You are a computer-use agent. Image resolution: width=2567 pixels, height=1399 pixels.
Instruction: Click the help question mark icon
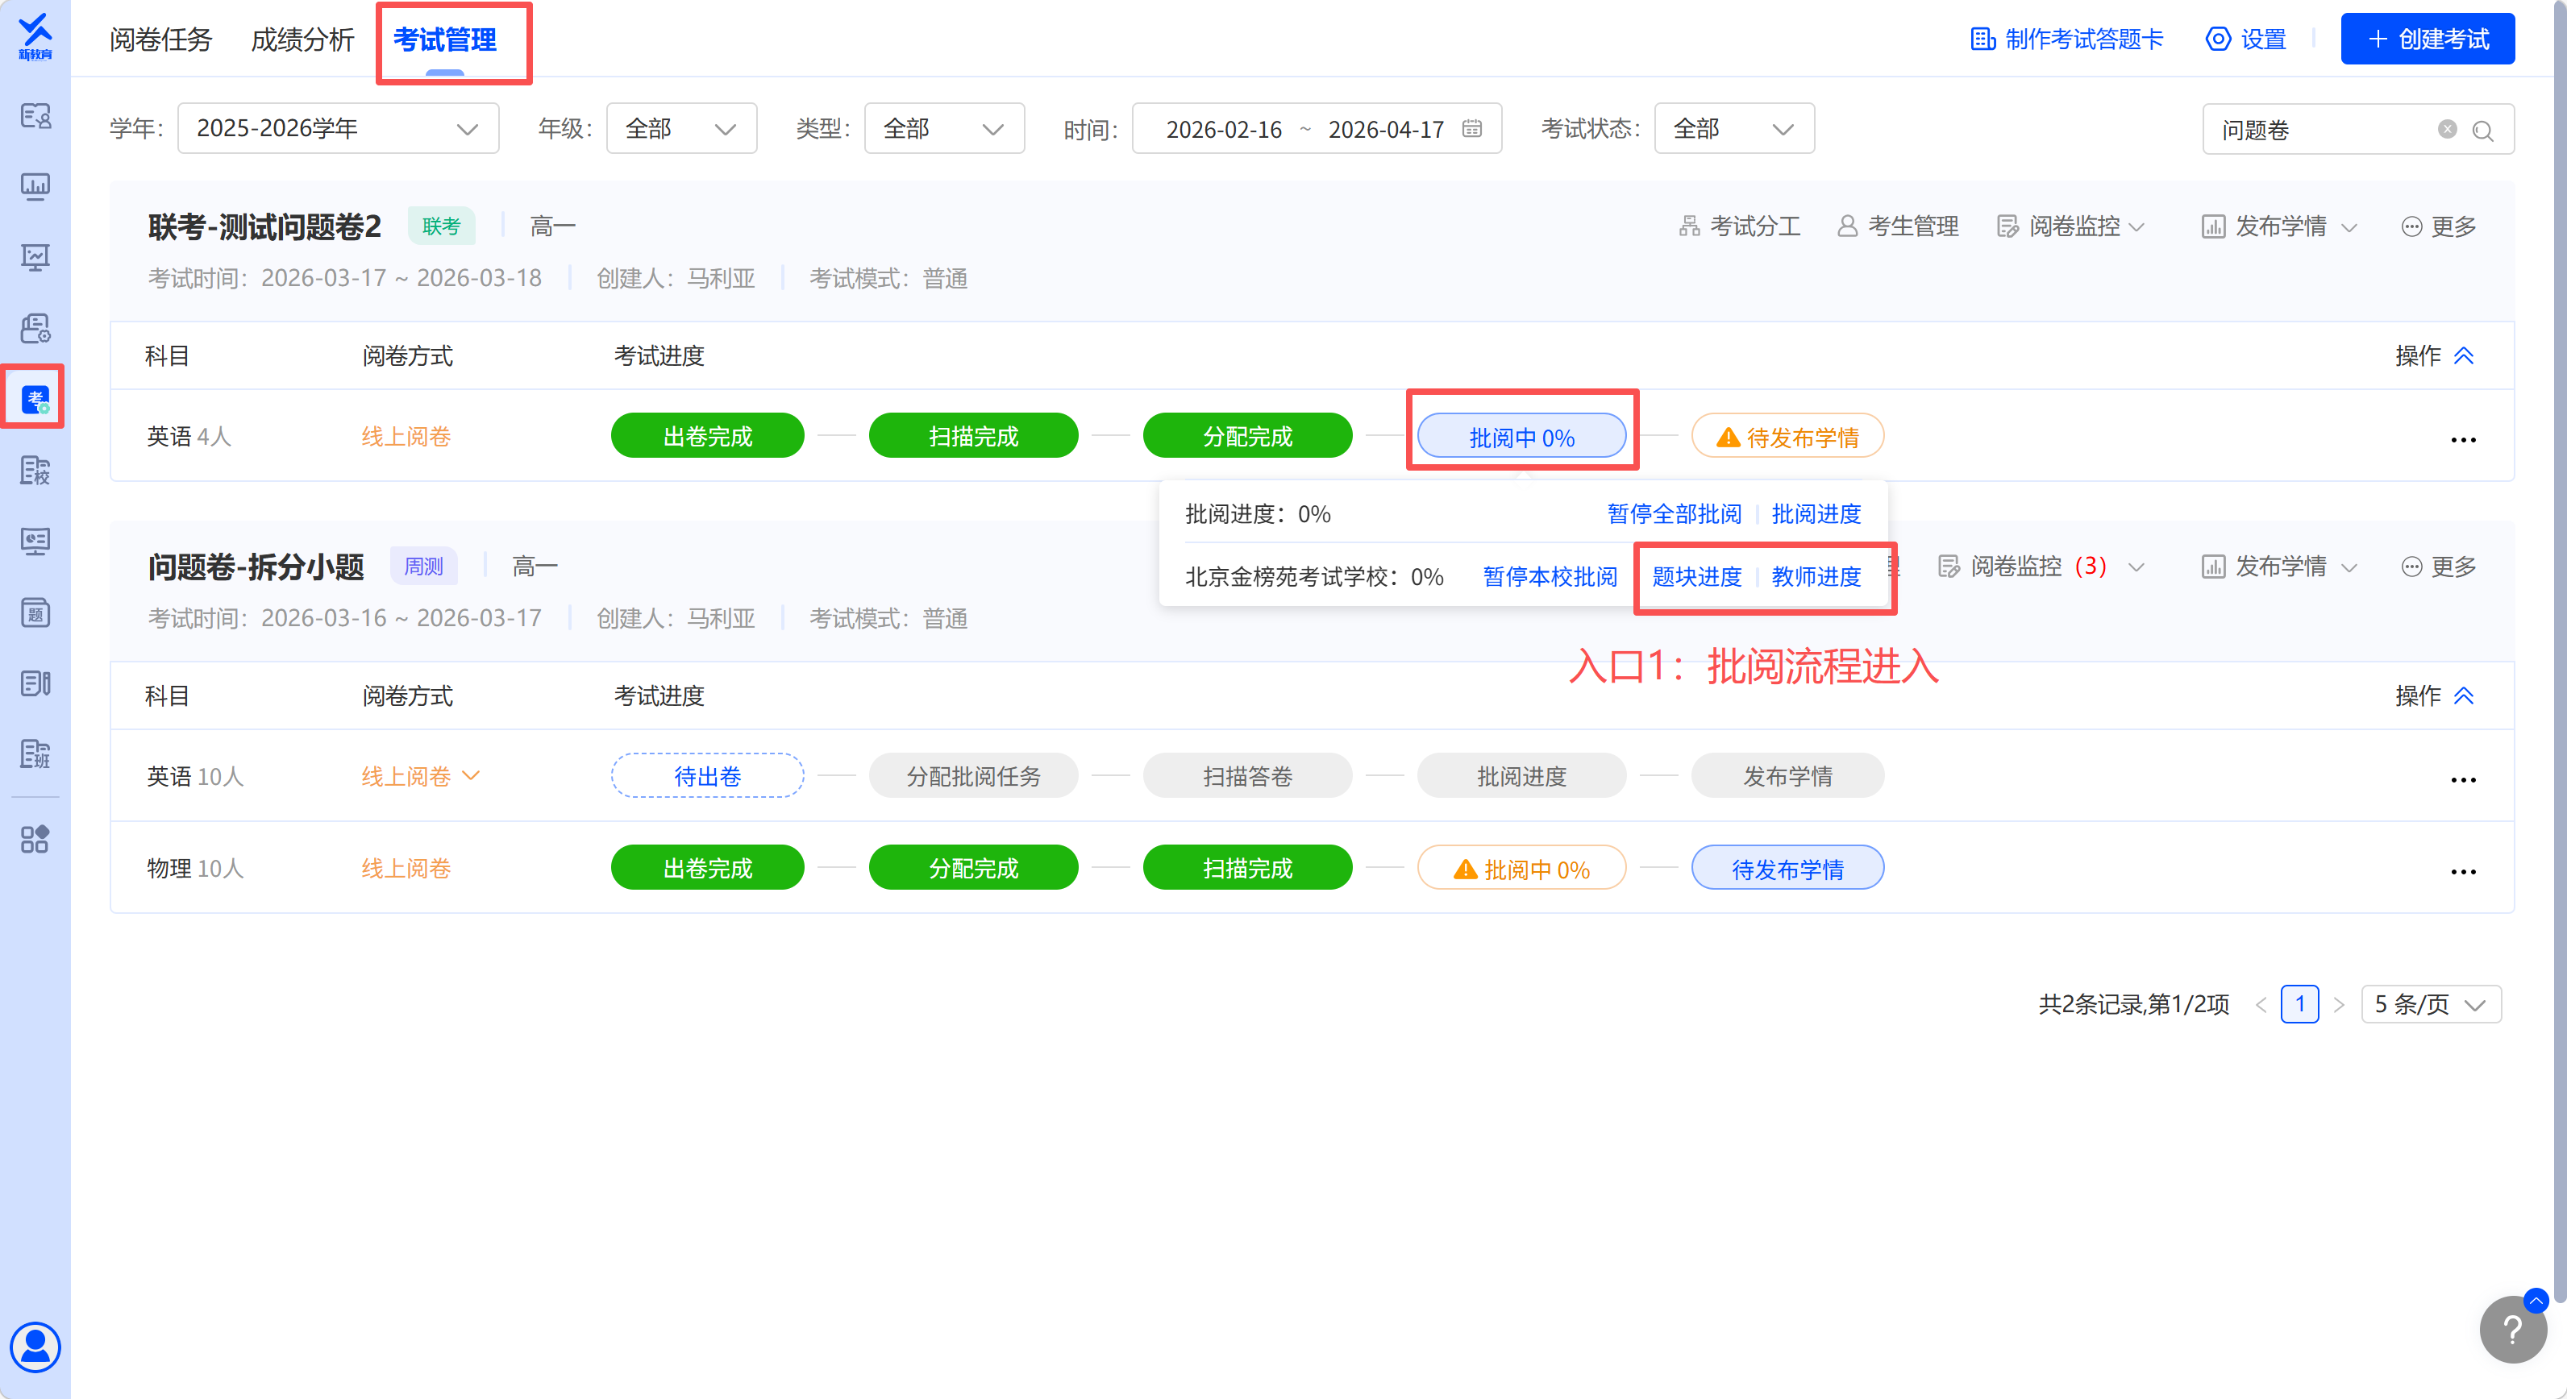(x=2511, y=1330)
